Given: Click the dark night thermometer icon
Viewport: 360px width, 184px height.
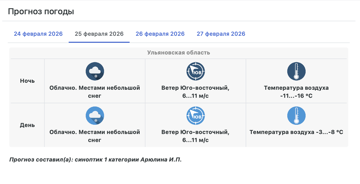Looking at the screenshot, I should click(x=296, y=71).
